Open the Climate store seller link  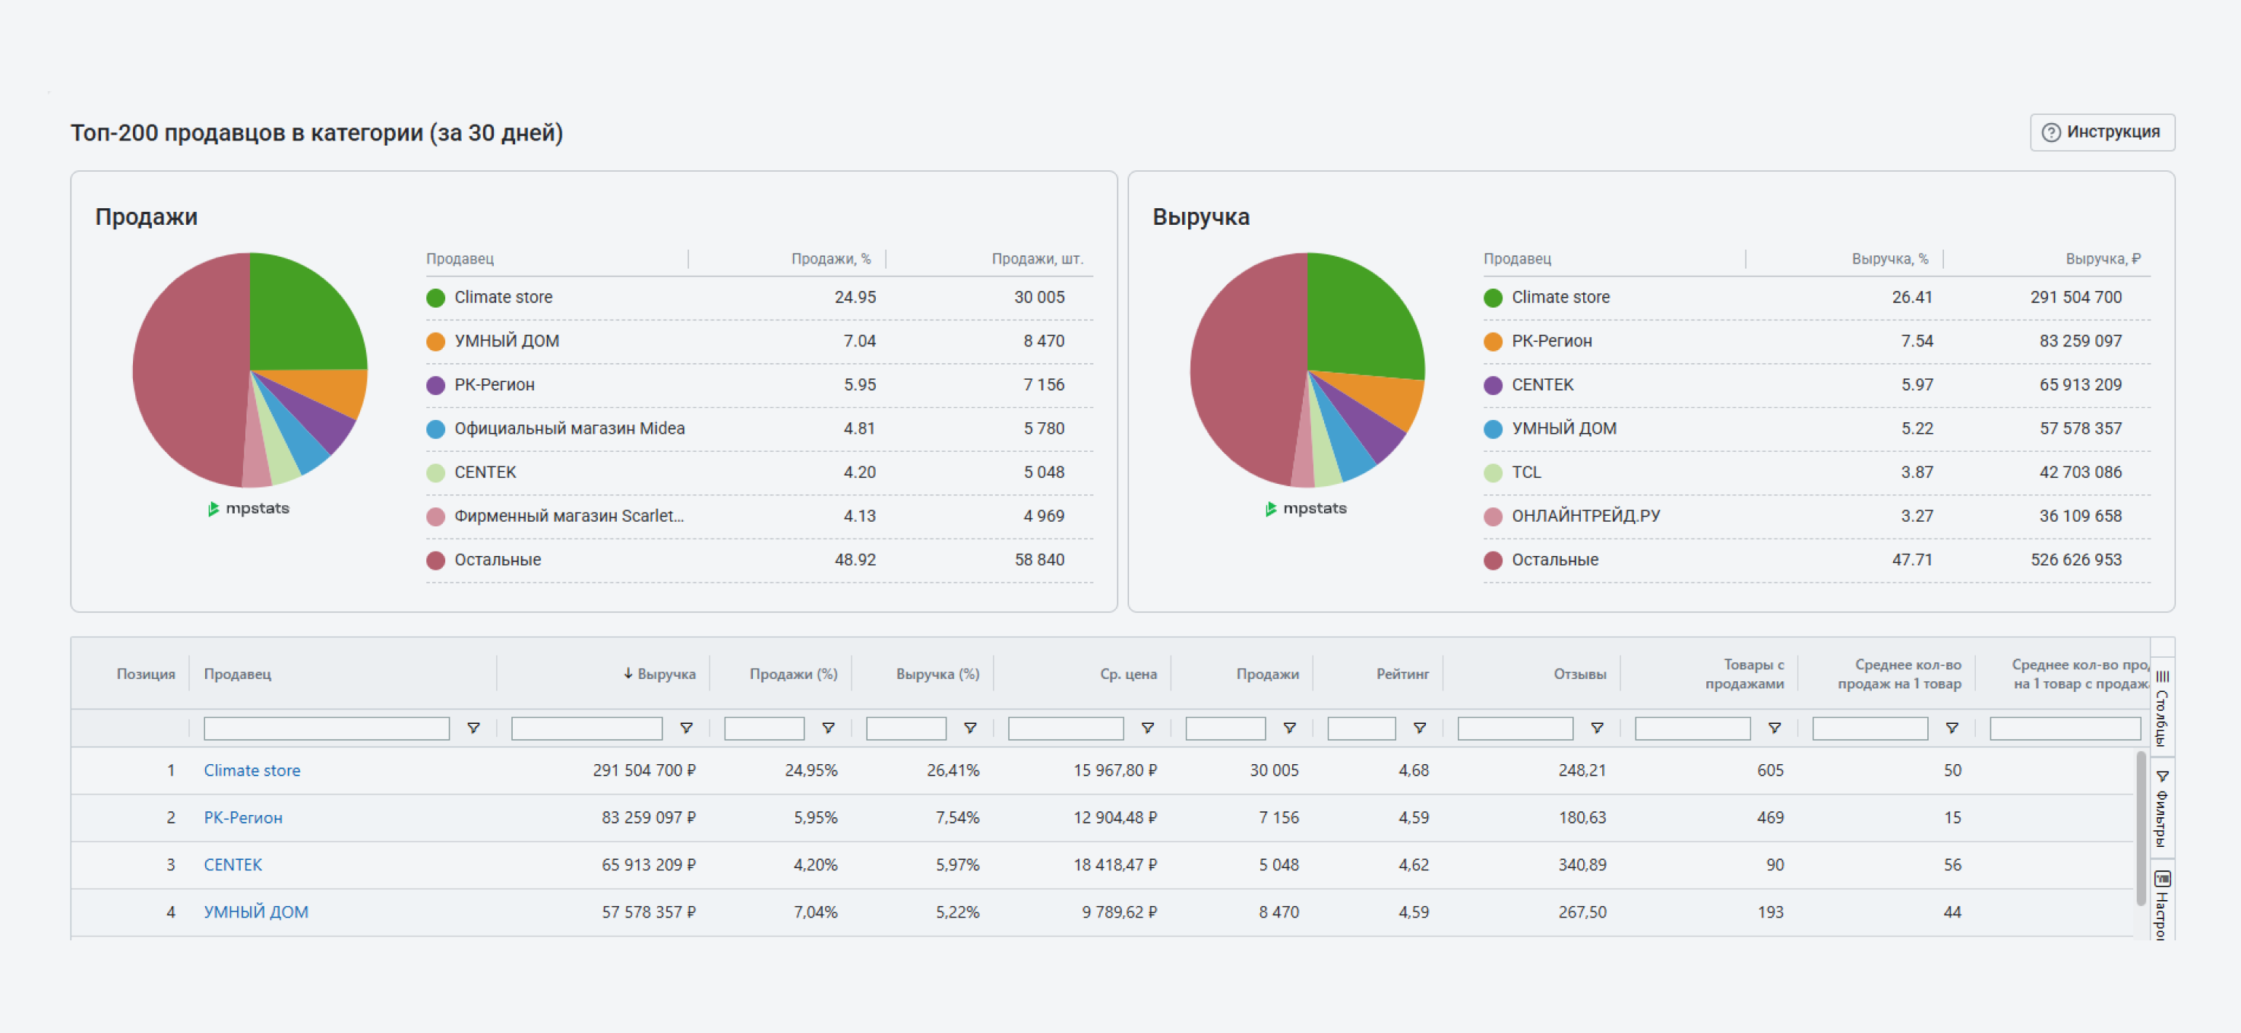pos(252,770)
